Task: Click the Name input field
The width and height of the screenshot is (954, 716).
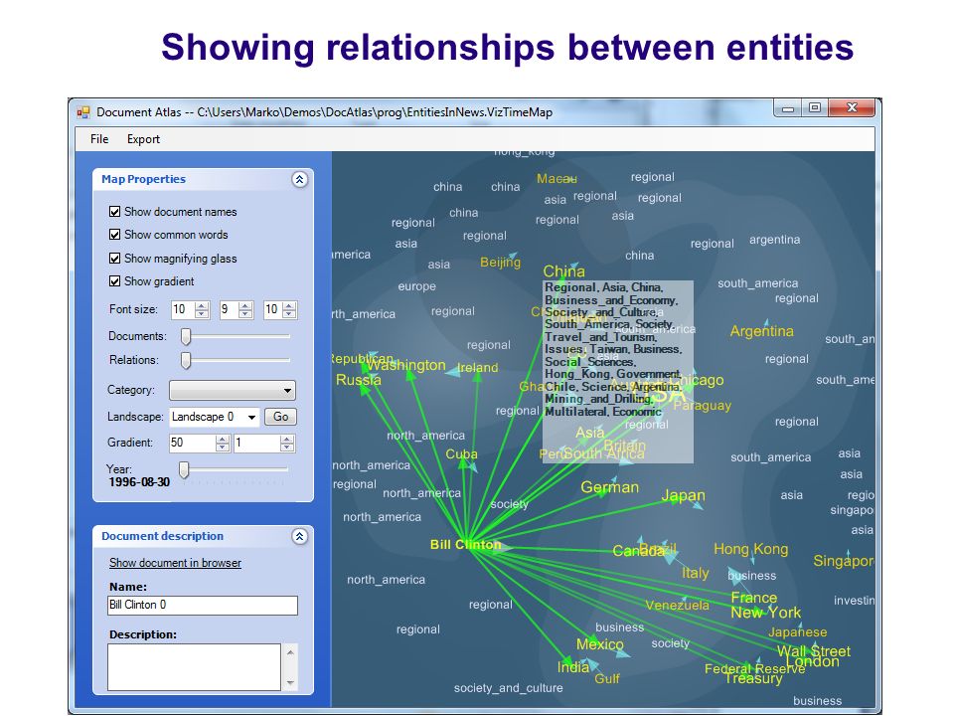Action: point(203,606)
